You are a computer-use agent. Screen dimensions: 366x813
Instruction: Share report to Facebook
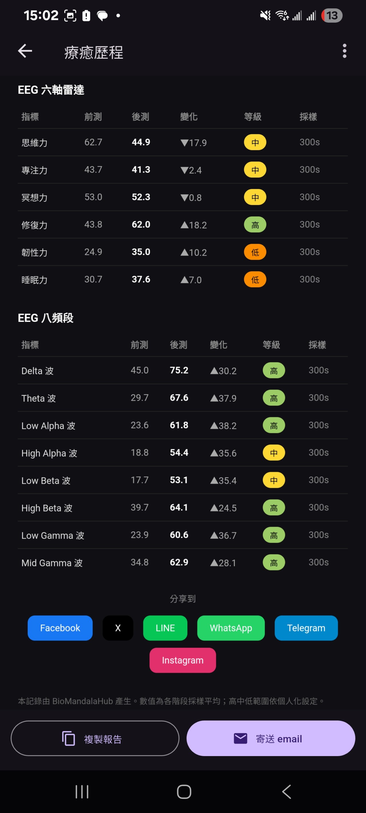[x=60, y=628]
